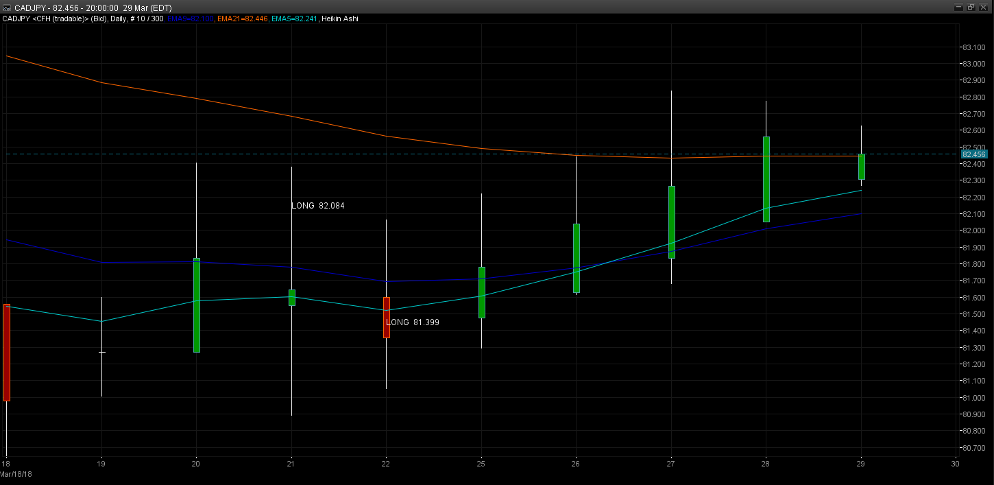Close the CADJPY chart window
This screenshot has height=485, width=994.
coord(984,7)
